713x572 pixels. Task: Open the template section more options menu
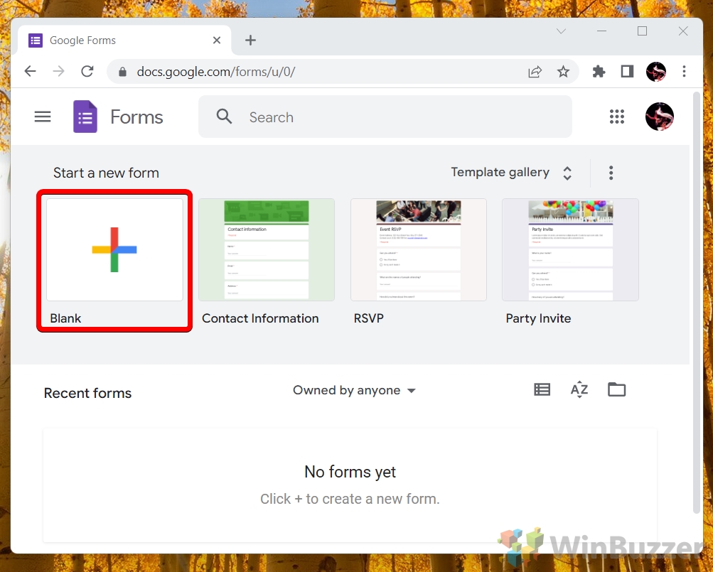(x=611, y=173)
